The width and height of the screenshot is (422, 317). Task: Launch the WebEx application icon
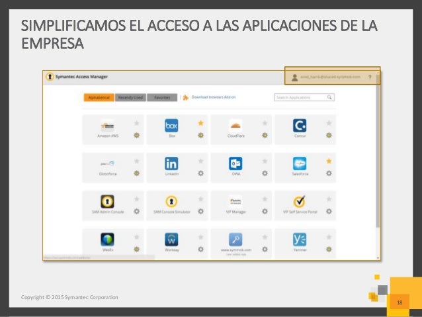coord(107,240)
